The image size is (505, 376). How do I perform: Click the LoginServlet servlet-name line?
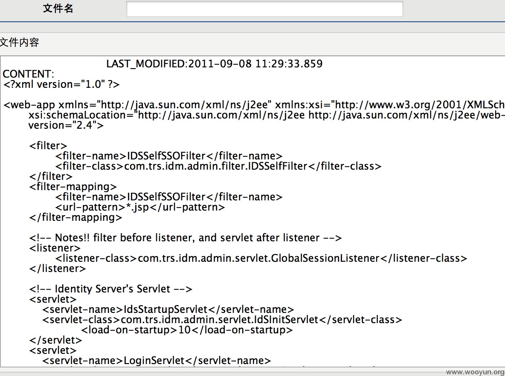tap(157, 361)
